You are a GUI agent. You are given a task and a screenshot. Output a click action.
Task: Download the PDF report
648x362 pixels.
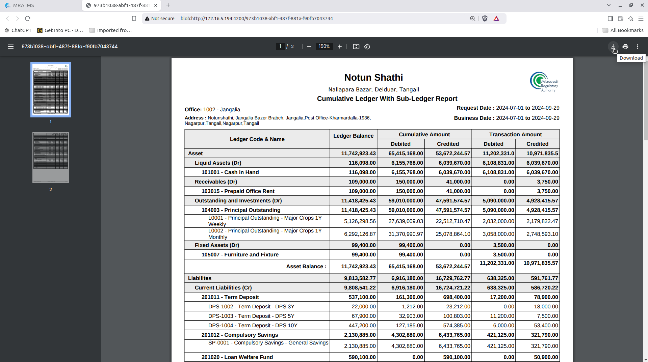(613, 47)
